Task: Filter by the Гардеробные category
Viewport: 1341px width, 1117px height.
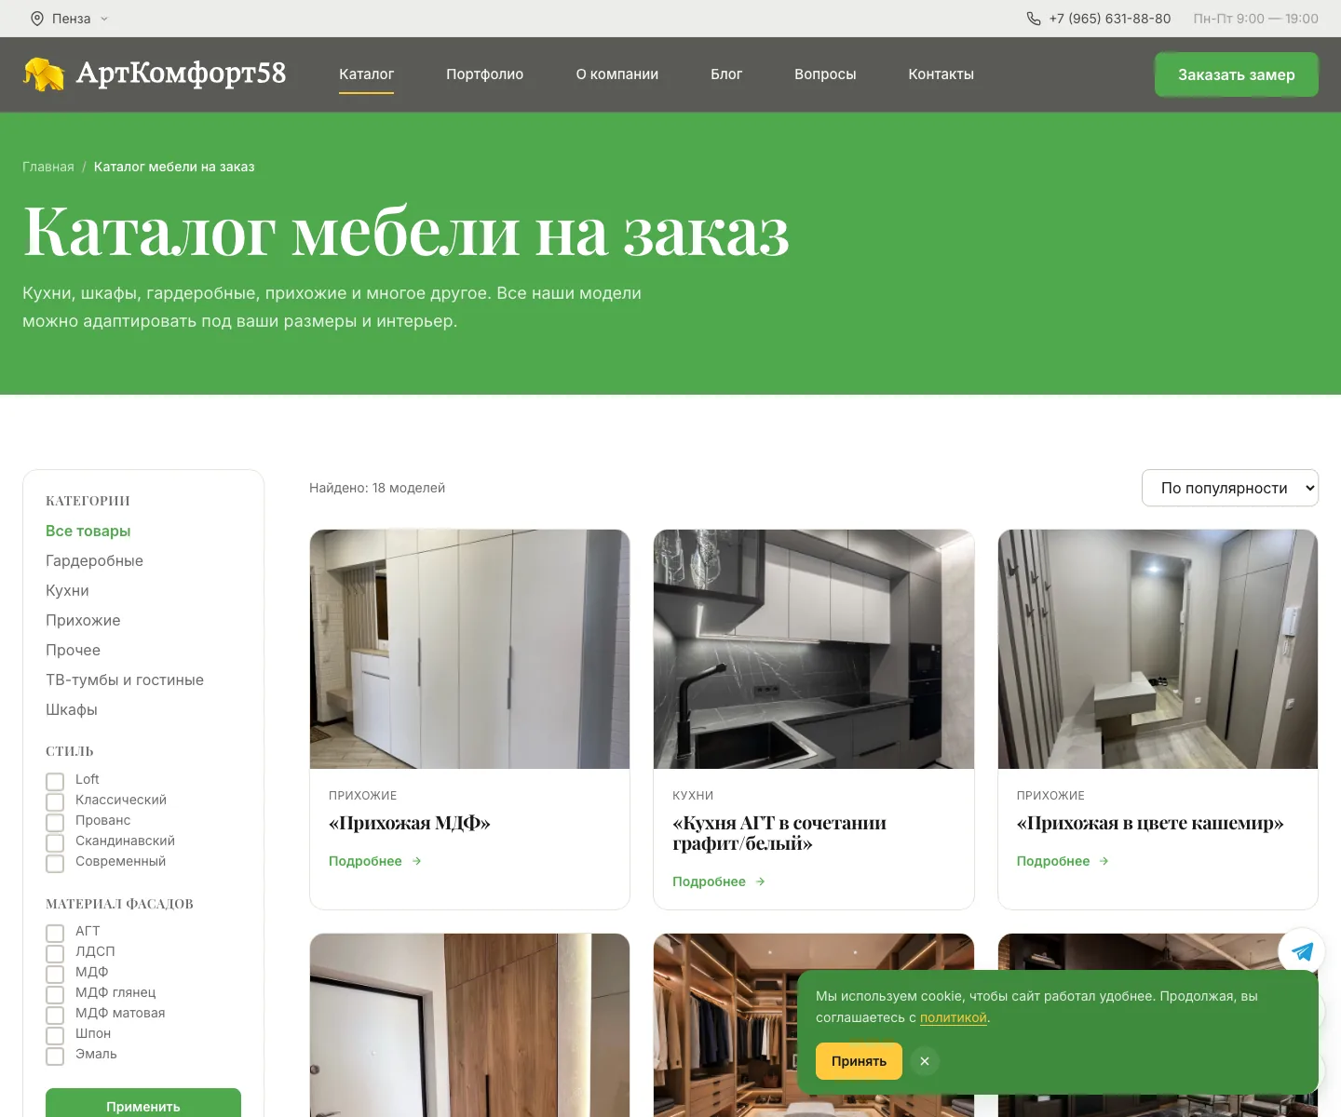Action: point(94,560)
